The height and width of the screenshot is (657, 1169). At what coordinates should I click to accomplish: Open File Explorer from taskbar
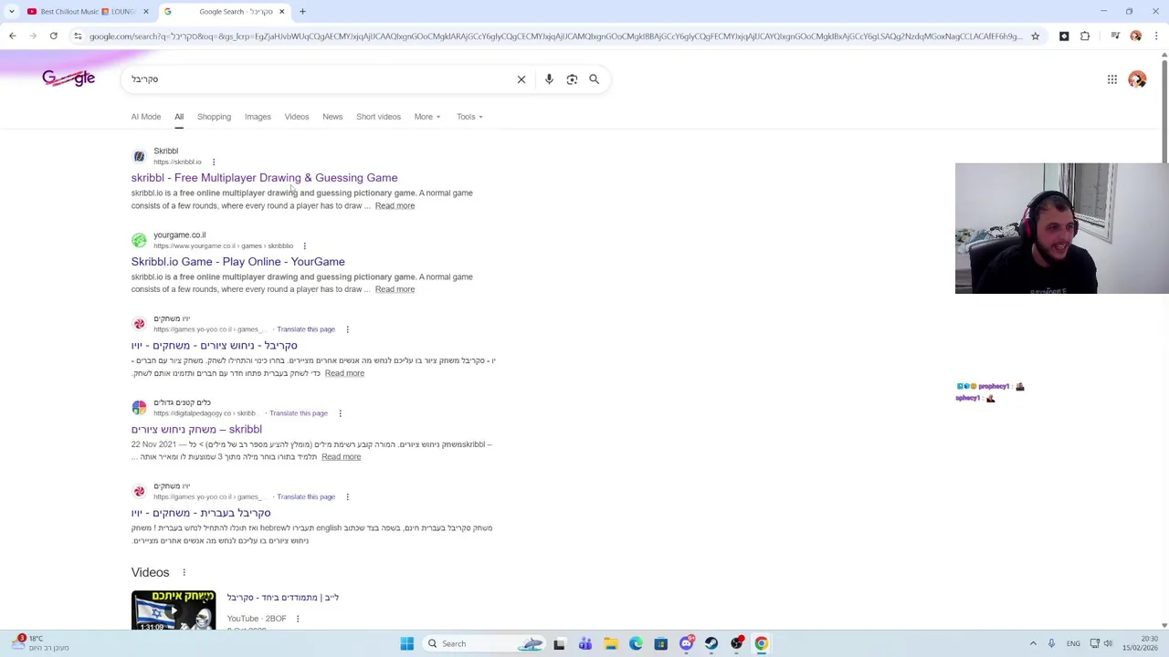point(610,643)
